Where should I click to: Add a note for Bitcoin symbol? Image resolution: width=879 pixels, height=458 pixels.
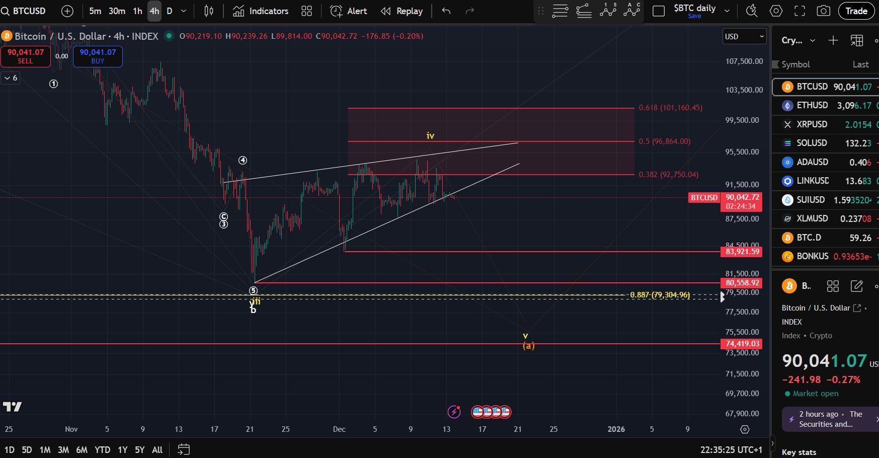856,286
